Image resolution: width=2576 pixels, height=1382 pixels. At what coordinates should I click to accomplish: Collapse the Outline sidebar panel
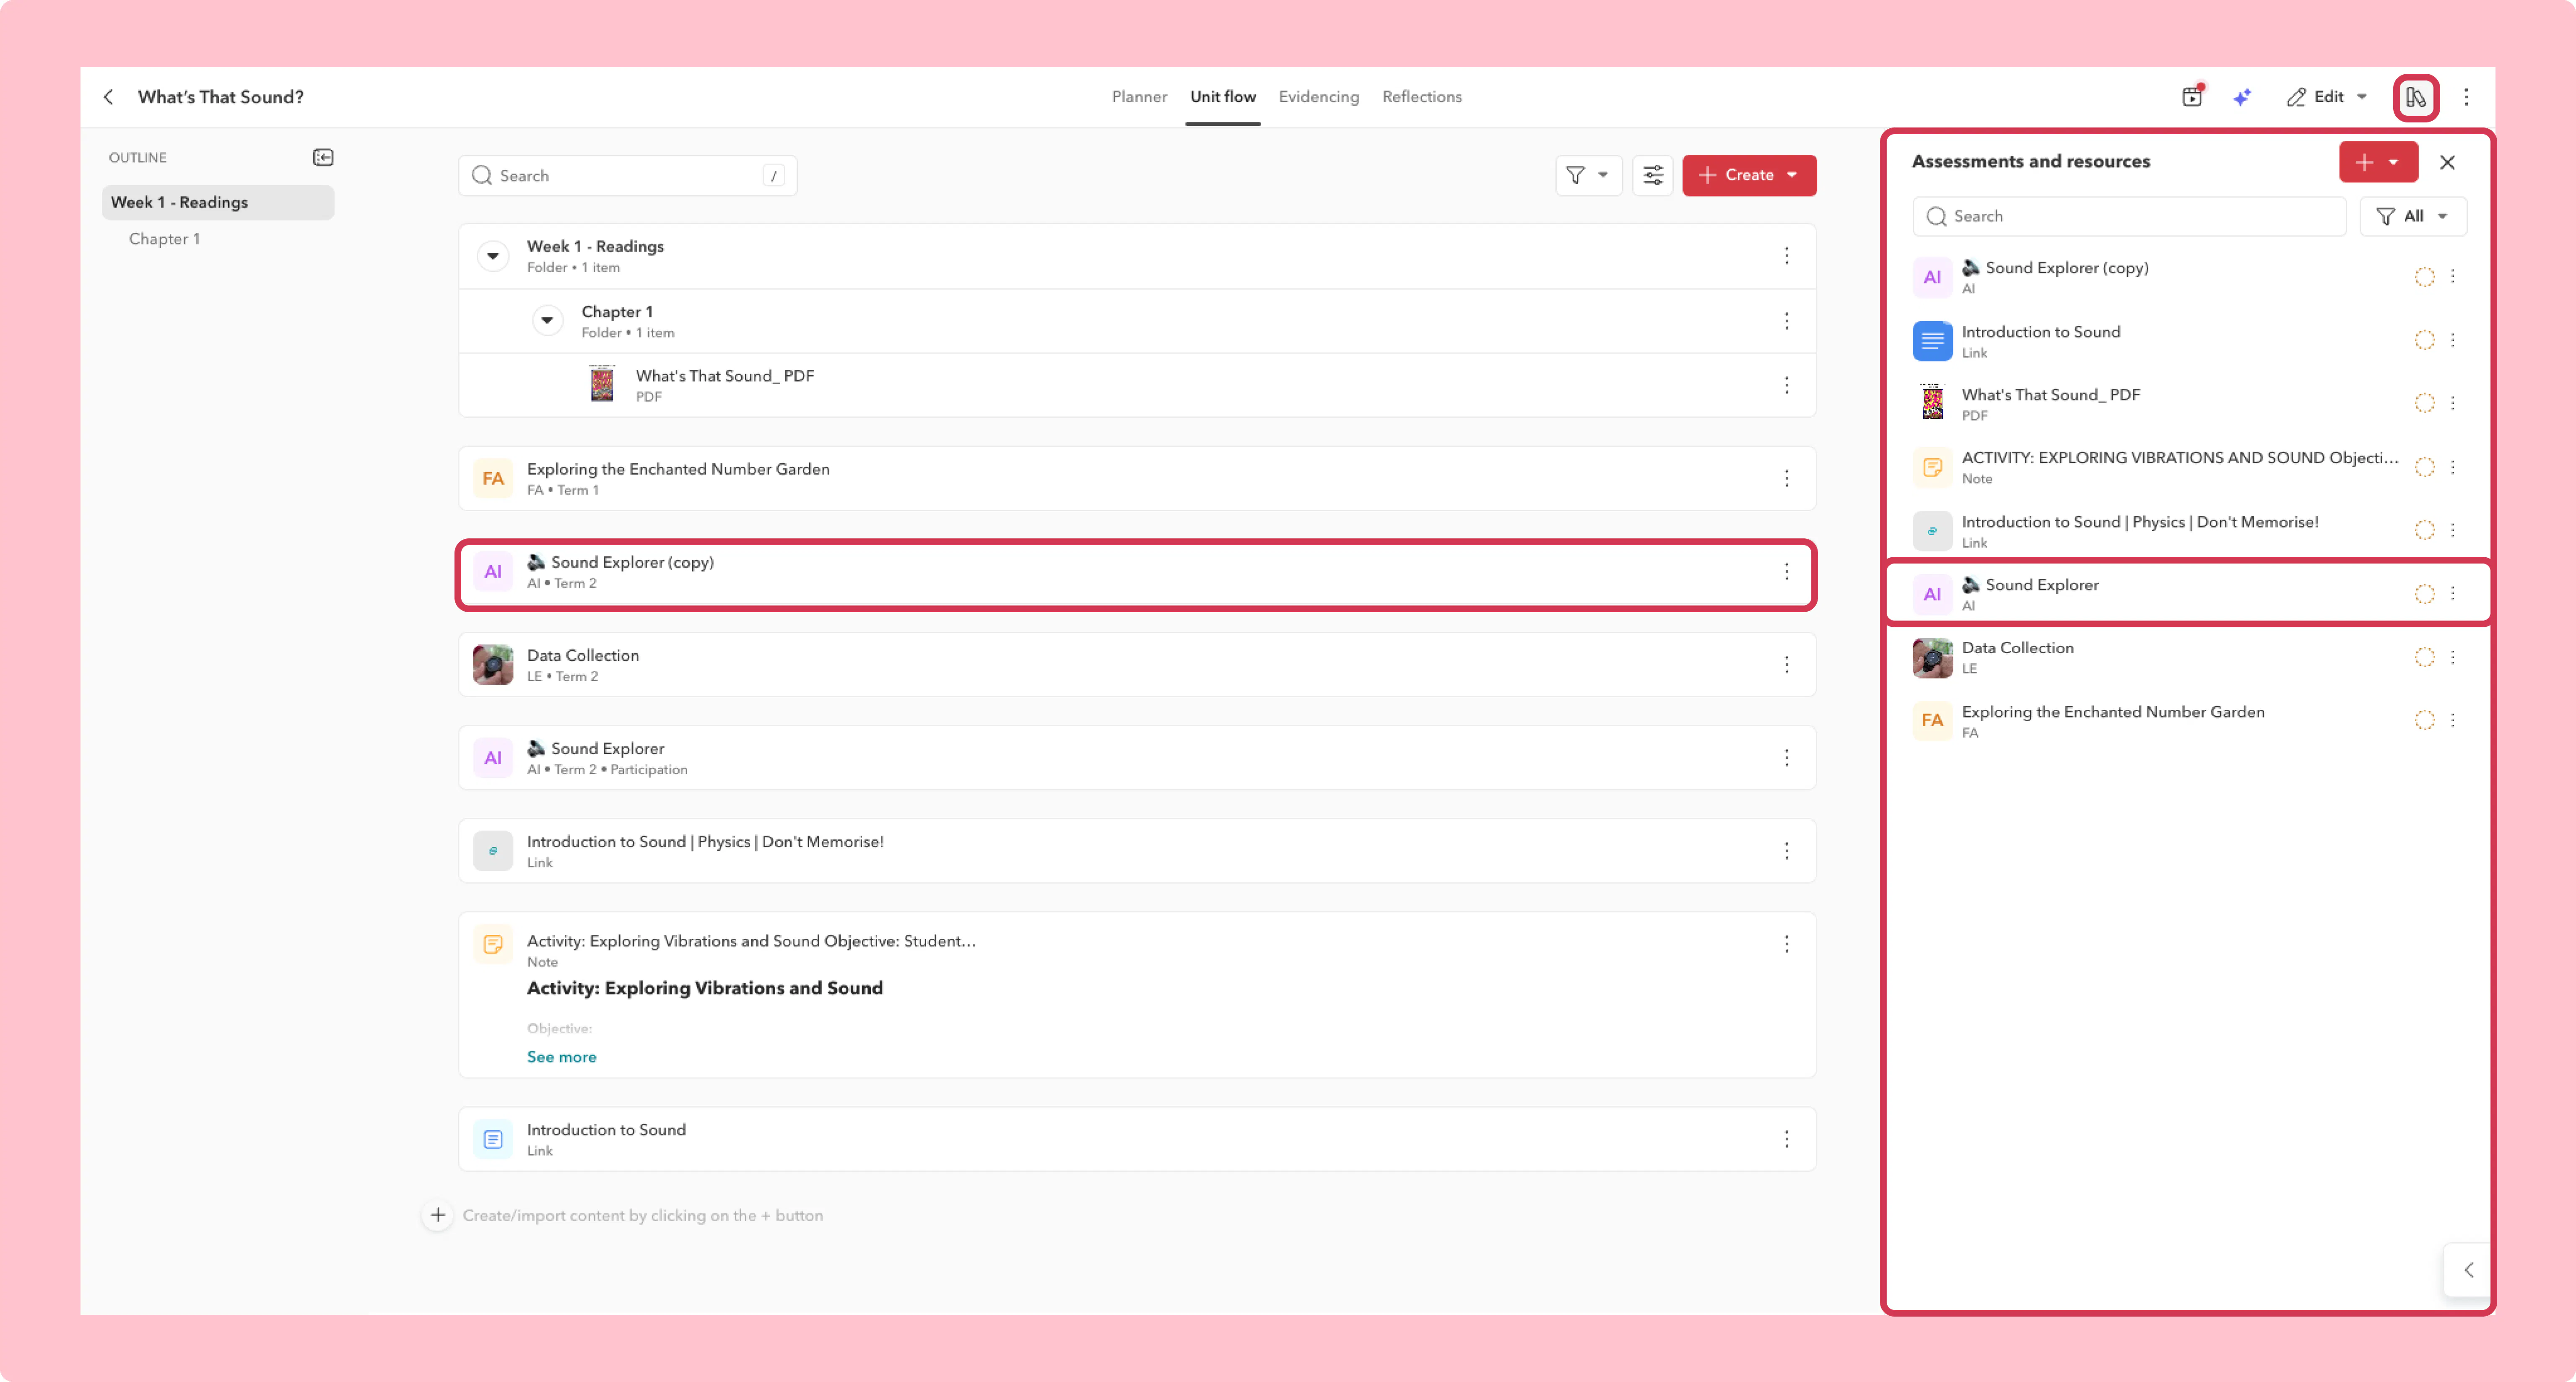[323, 157]
